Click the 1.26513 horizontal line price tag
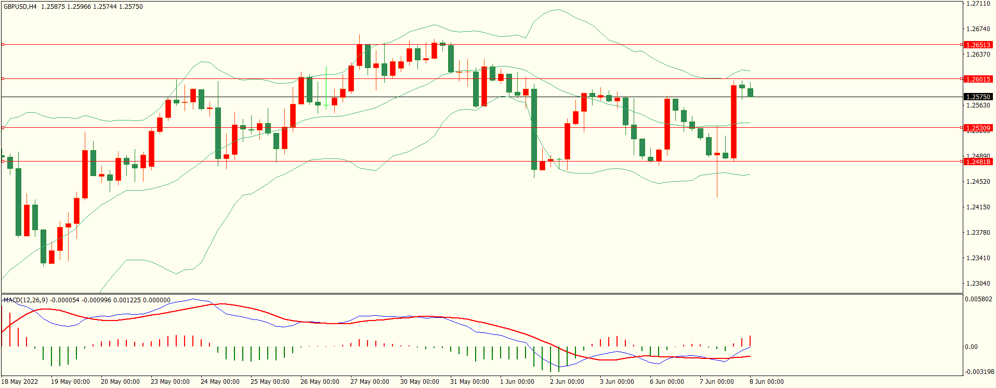996x388 pixels. point(978,45)
